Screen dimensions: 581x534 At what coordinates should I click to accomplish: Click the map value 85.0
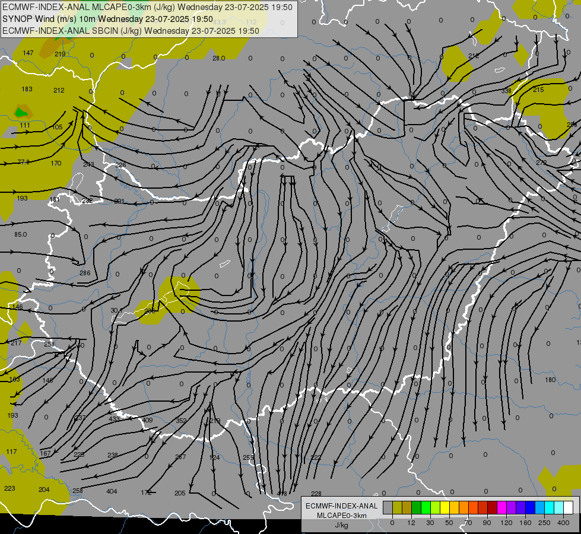coord(21,234)
